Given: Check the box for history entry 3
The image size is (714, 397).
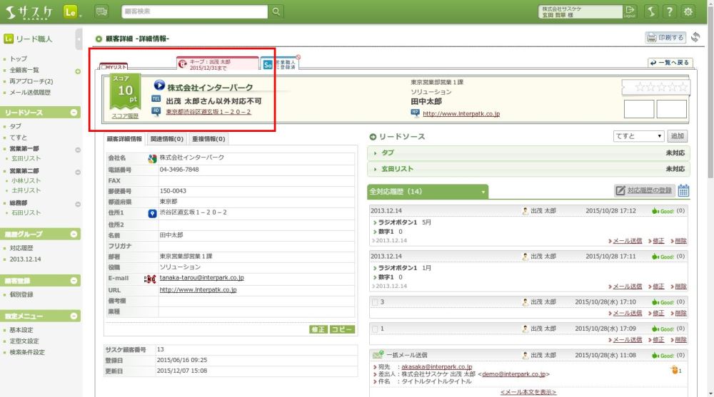Looking at the screenshot, I should pos(376,302).
